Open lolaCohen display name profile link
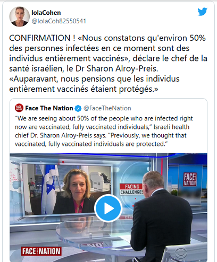The image size is (217, 262). (x=46, y=13)
